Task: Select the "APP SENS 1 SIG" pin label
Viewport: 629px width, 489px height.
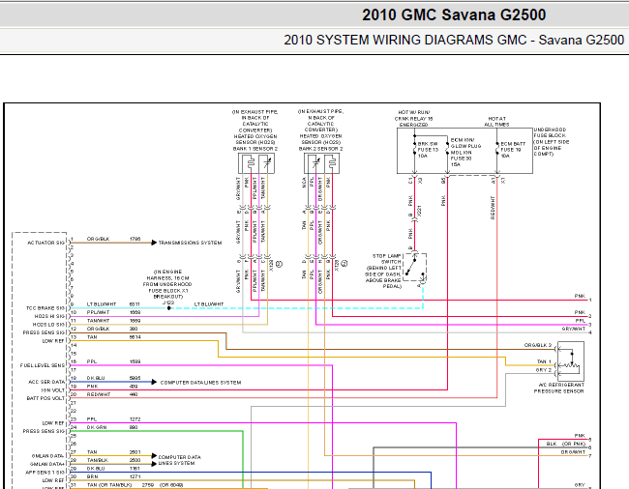Action: coord(45,473)
